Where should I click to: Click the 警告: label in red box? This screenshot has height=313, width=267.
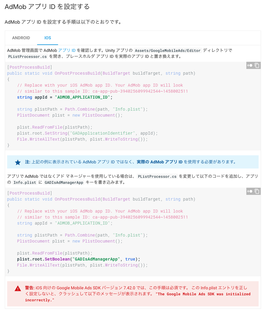coord(30,288)
